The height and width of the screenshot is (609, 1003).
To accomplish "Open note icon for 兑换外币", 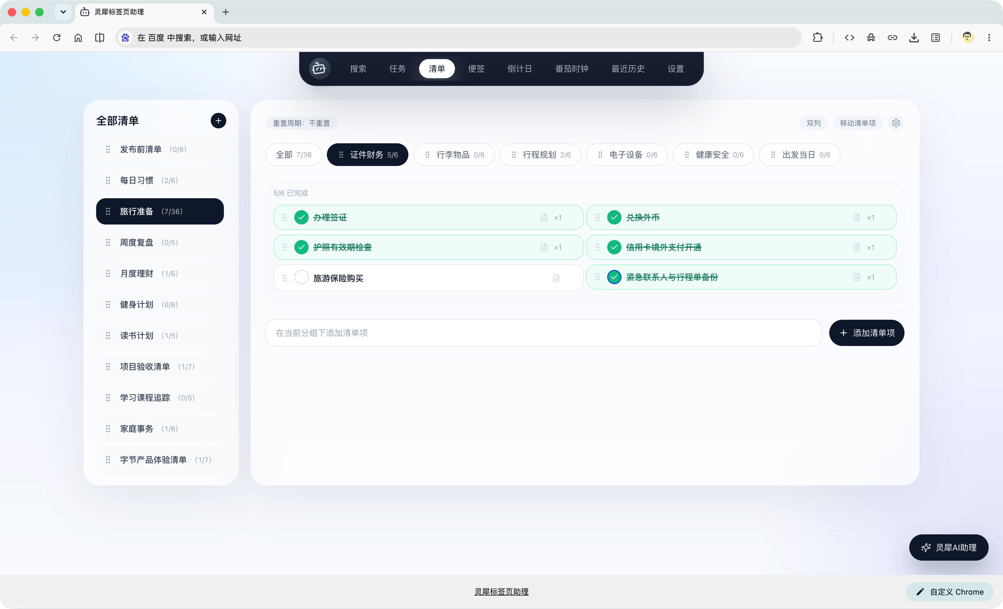I will pos(856,217).
